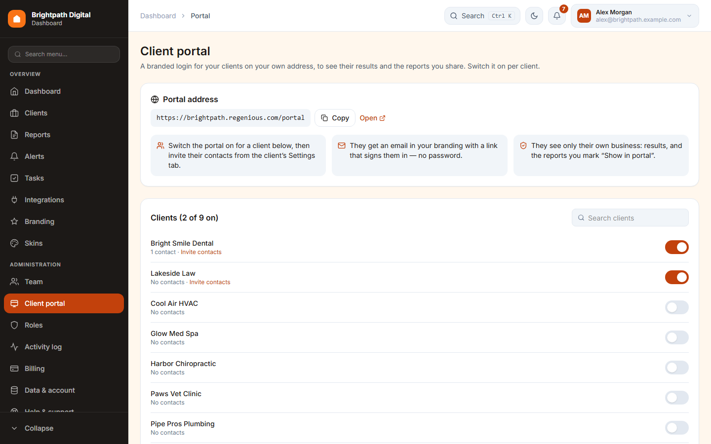Turn off portal for Bright Smile Dental
This screenshot has height=444, width=711.
pyautogui.click(x=676, y=247)
